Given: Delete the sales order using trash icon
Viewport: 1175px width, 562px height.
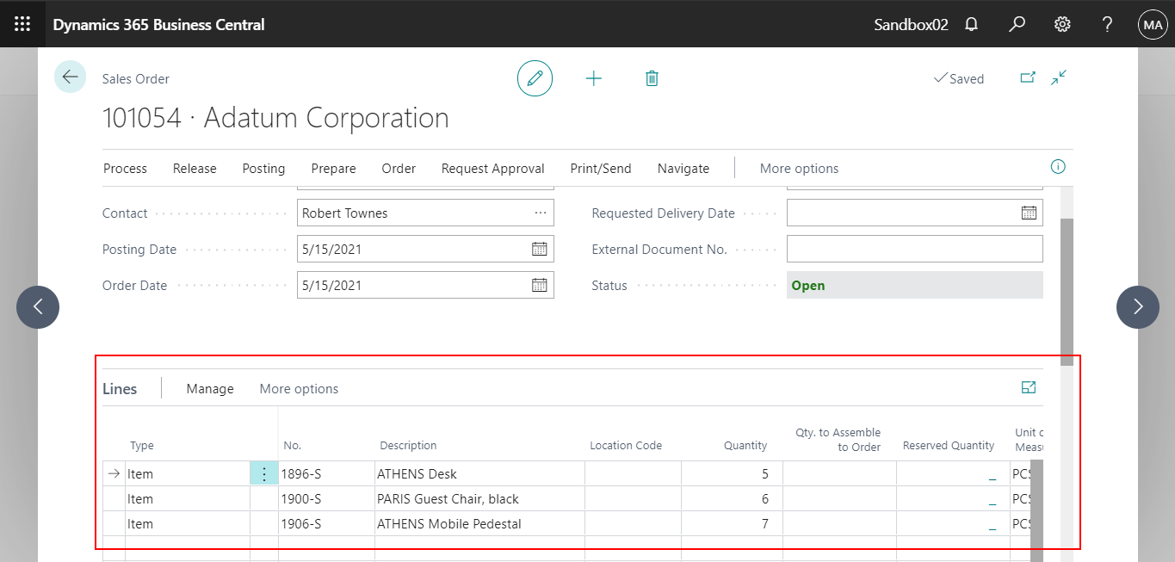Looking at the screenshot, I should [x=652, y=77].
